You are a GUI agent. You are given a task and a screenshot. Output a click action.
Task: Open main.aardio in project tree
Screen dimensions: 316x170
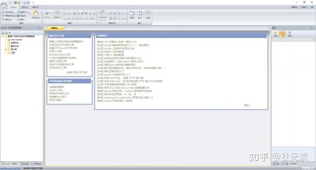pos(16,39)
